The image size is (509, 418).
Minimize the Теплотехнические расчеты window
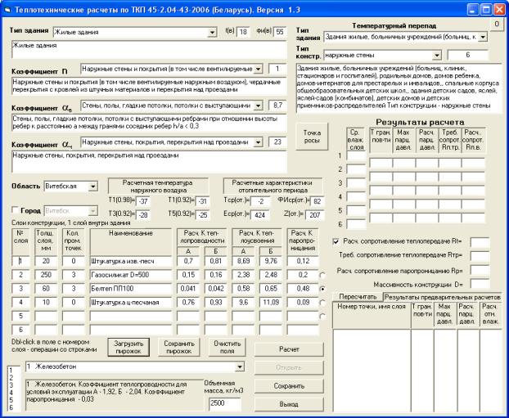tap(473, 10)
